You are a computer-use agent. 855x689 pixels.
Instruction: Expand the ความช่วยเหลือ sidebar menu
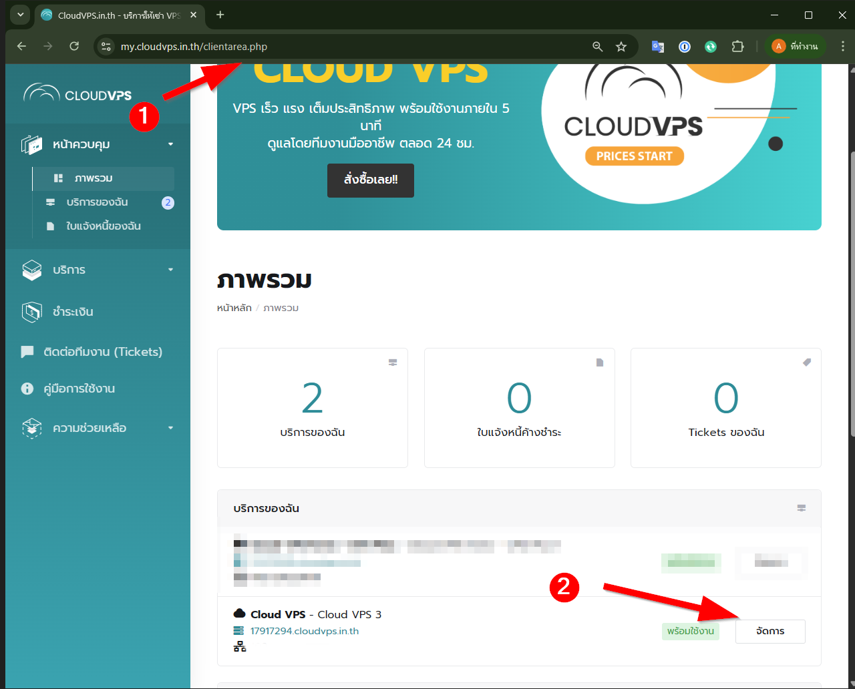point(99,428)
